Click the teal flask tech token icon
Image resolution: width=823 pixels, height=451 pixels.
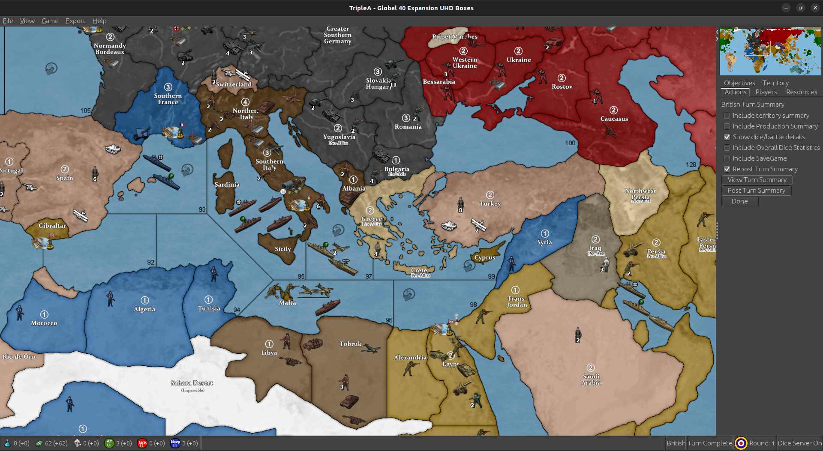coord(7,443)
